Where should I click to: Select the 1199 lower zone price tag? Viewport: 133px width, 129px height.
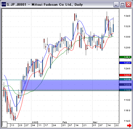(125, 90)
